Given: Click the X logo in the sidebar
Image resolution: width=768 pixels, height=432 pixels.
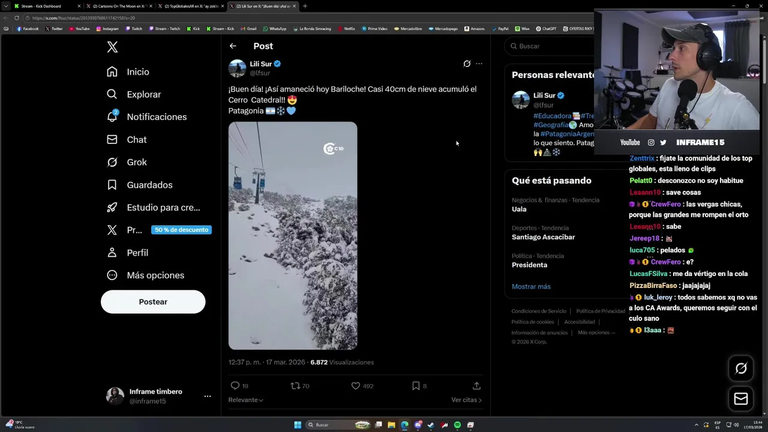Looking at the screenshot, I should point(112,47).
